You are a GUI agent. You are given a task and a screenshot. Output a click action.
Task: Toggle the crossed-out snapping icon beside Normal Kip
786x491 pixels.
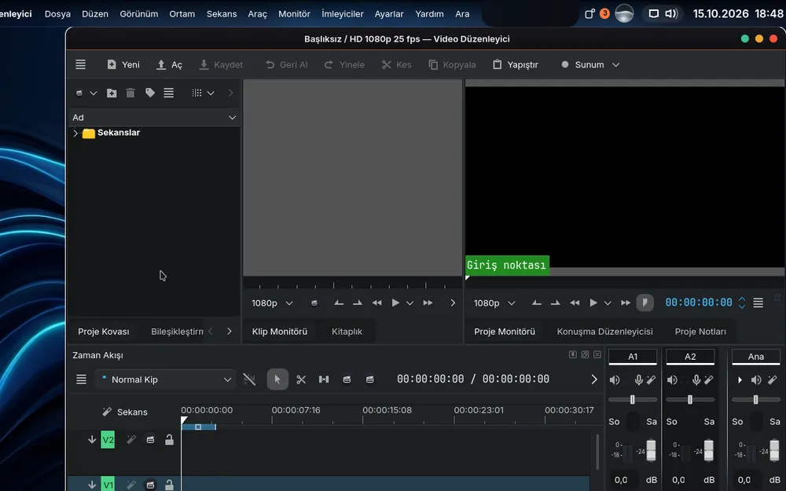click(x=249, y=379)
